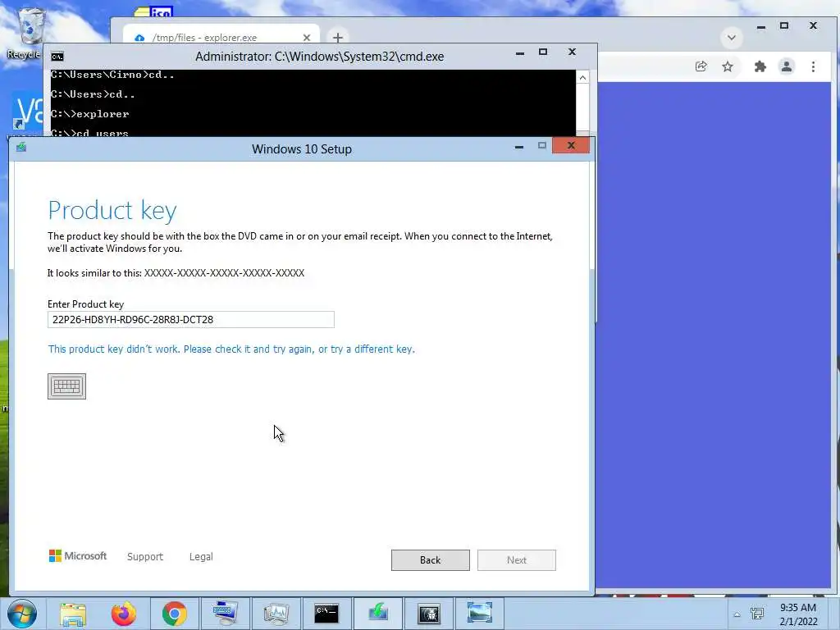Show hidden system tray icons
The height and width of the screenshot is (630, 840).
[x=737, y=614]
